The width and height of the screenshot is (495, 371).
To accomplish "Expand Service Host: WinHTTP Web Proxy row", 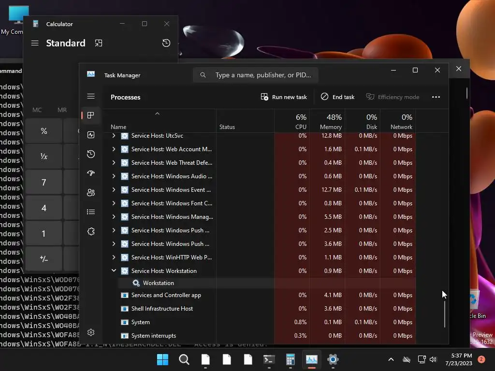I will click(114, 257).
